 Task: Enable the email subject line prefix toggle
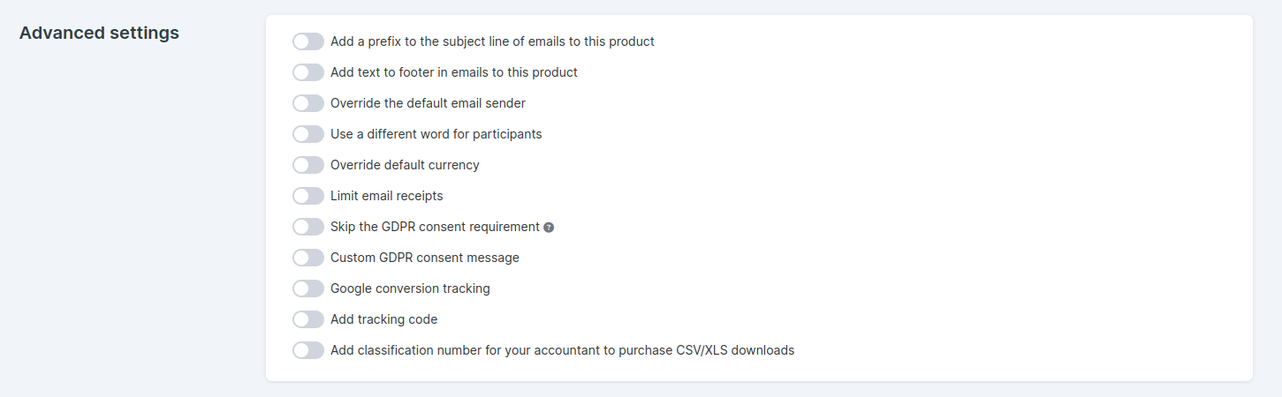308,41
